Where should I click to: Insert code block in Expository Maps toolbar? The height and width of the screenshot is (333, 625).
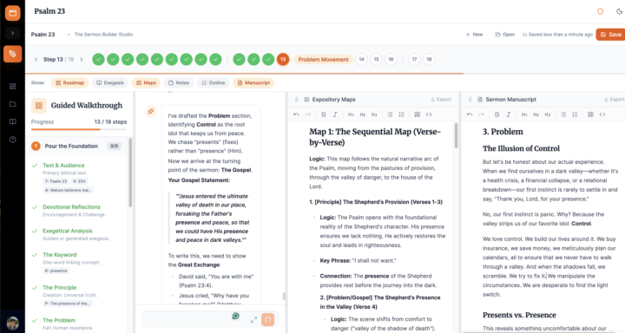tap(429, 114)
